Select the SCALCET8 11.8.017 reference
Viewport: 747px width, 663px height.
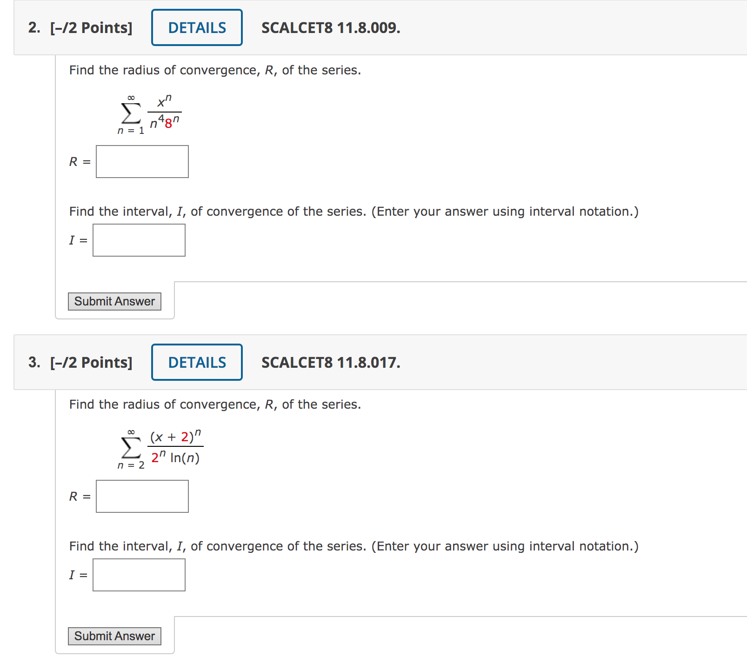(330, 362)
